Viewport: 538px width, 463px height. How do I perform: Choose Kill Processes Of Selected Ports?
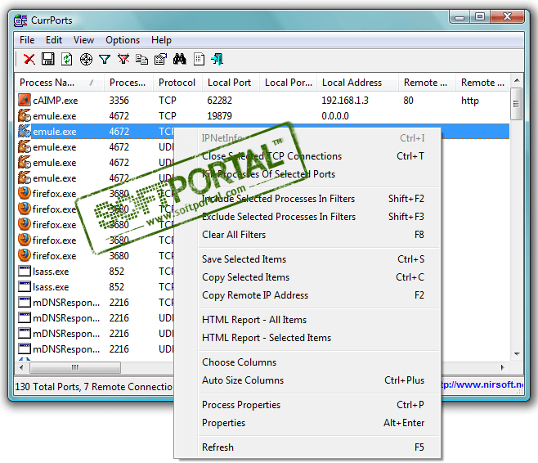(x=307, y=174)
